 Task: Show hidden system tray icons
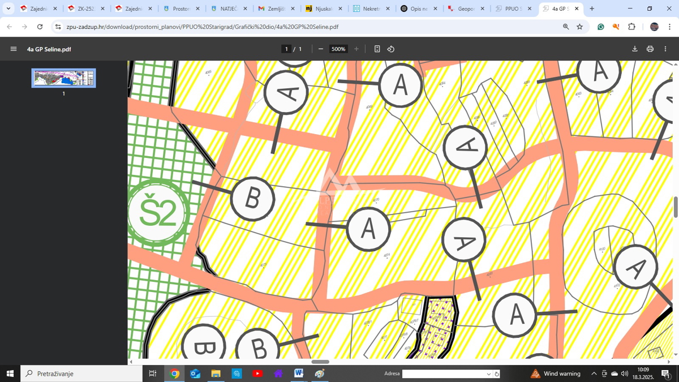(594, 374)
